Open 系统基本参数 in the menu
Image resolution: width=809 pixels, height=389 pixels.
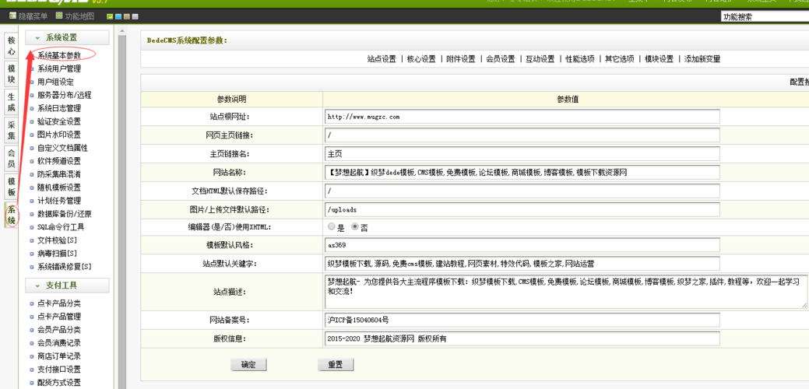click(59, 55)
